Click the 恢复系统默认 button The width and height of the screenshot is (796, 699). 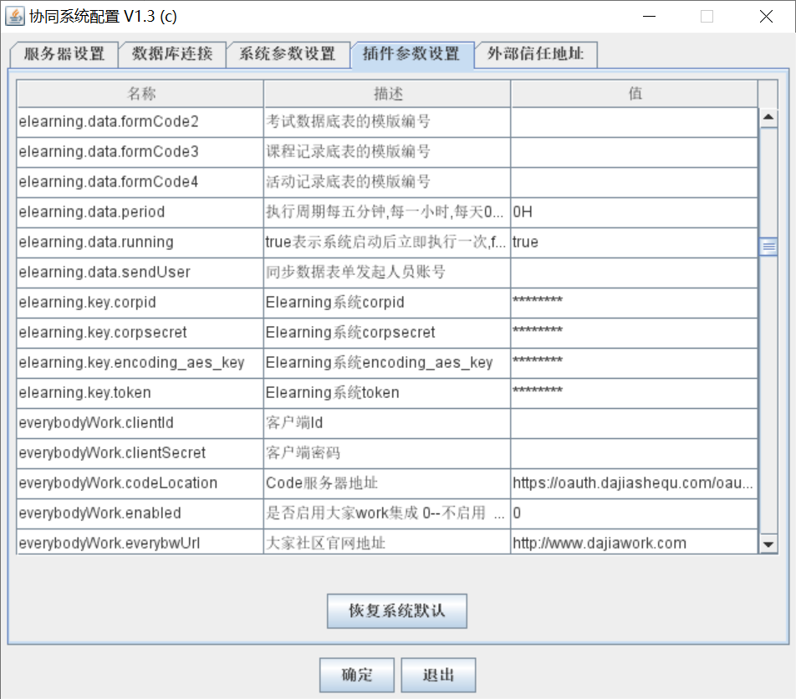click(x=397, y=610)
